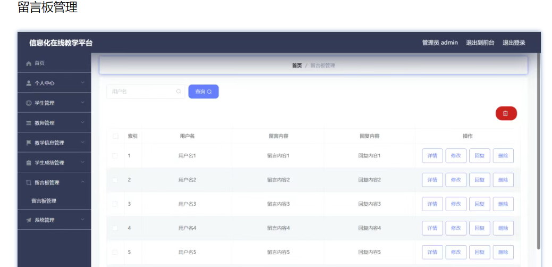Click 删除 for row 用户名1

[x=503, y=156]
